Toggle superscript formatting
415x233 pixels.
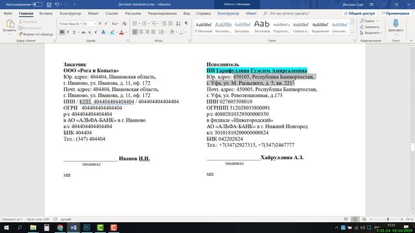pyautogui.click(x=95, y=32)
